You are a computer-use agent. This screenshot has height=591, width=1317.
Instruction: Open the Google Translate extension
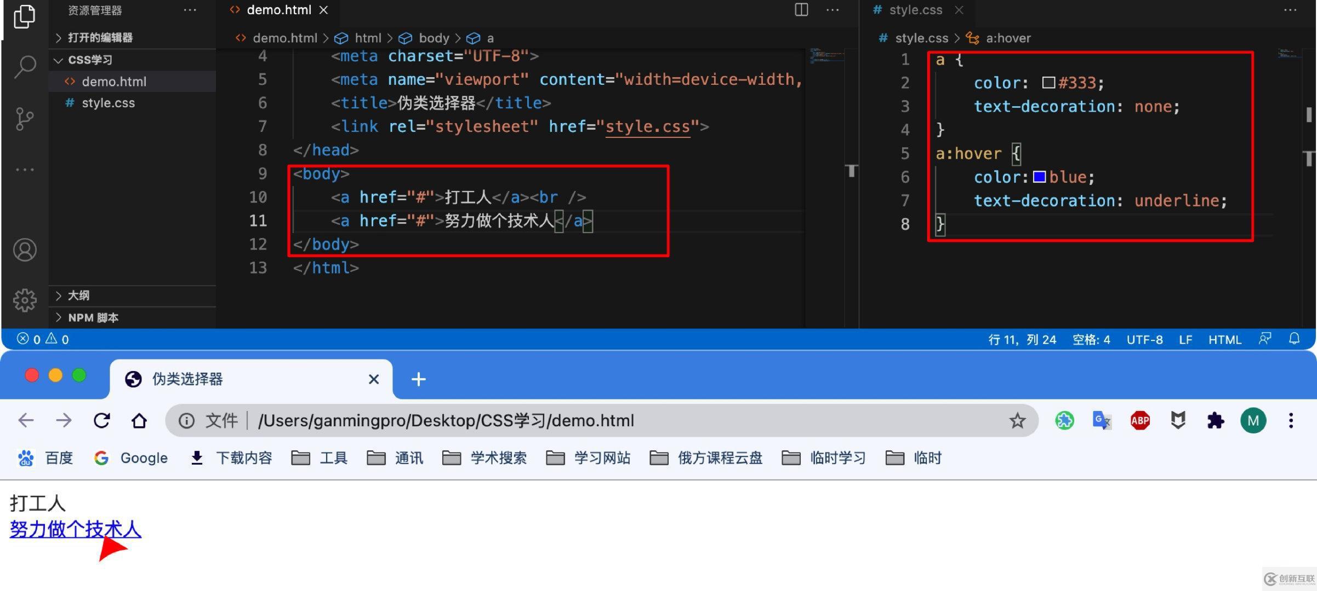click(1102, 420)
